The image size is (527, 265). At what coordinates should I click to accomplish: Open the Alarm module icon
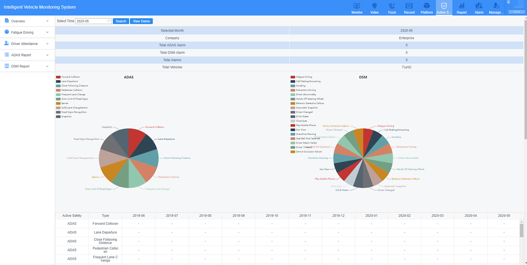click(479, 6)
